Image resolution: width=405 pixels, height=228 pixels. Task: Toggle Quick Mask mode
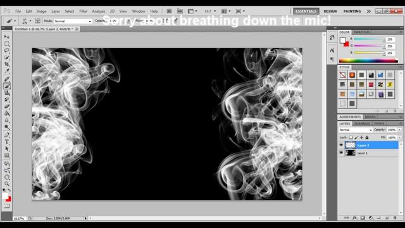[x=7, y=206]
